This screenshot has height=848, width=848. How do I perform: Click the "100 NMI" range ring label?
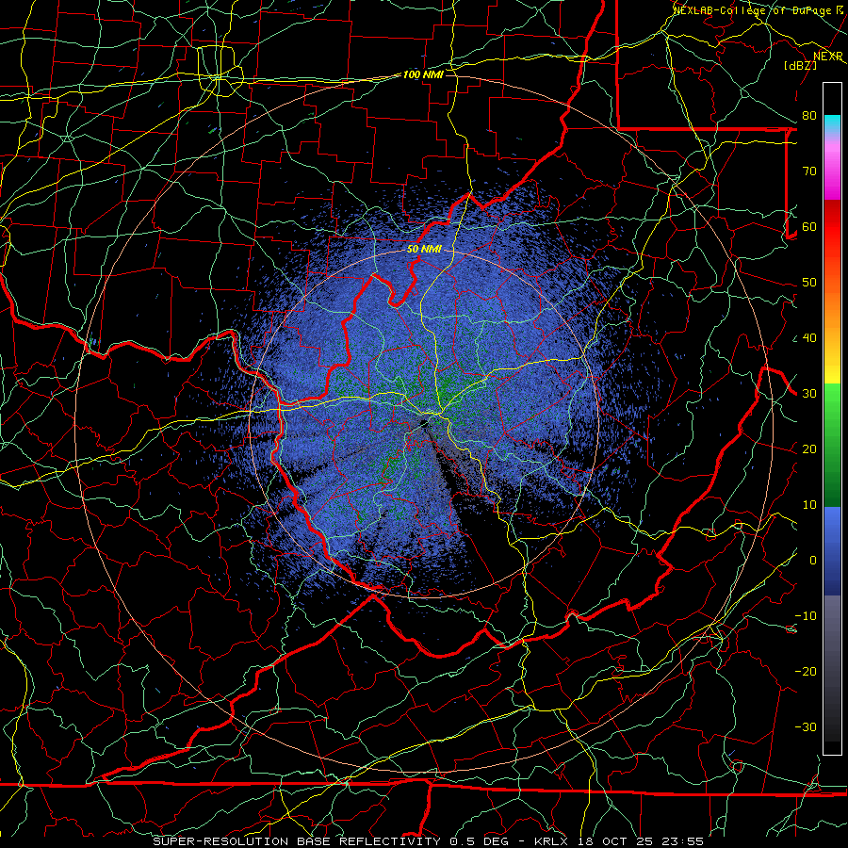tap(423, 74)
